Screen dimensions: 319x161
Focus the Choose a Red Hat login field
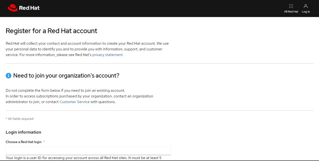[89, 151]
